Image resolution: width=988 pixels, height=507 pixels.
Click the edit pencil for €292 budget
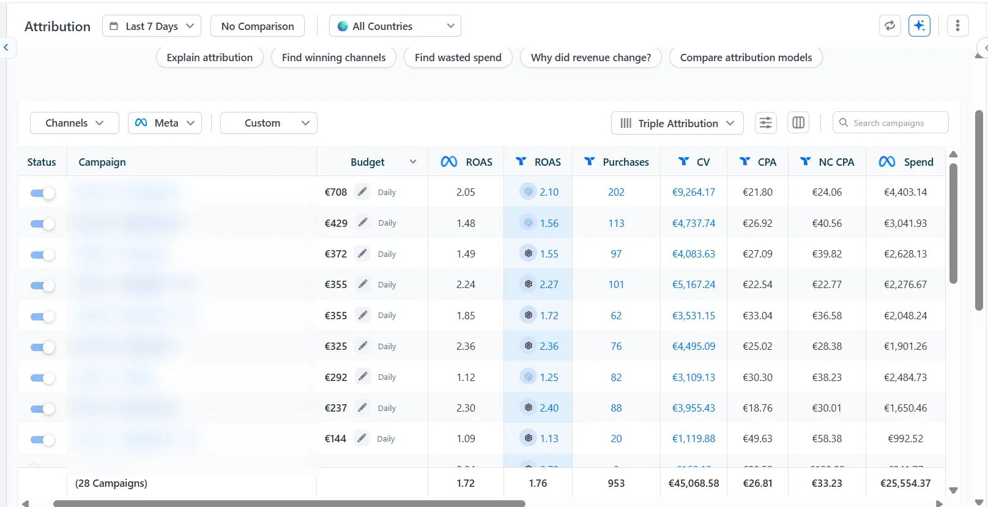pos(363,377)
